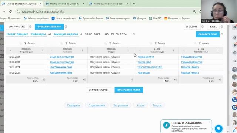Click the aggregate settings icon under Когда создан total
Viewport: 237px width, 133px height.
(x=44, y=79)
